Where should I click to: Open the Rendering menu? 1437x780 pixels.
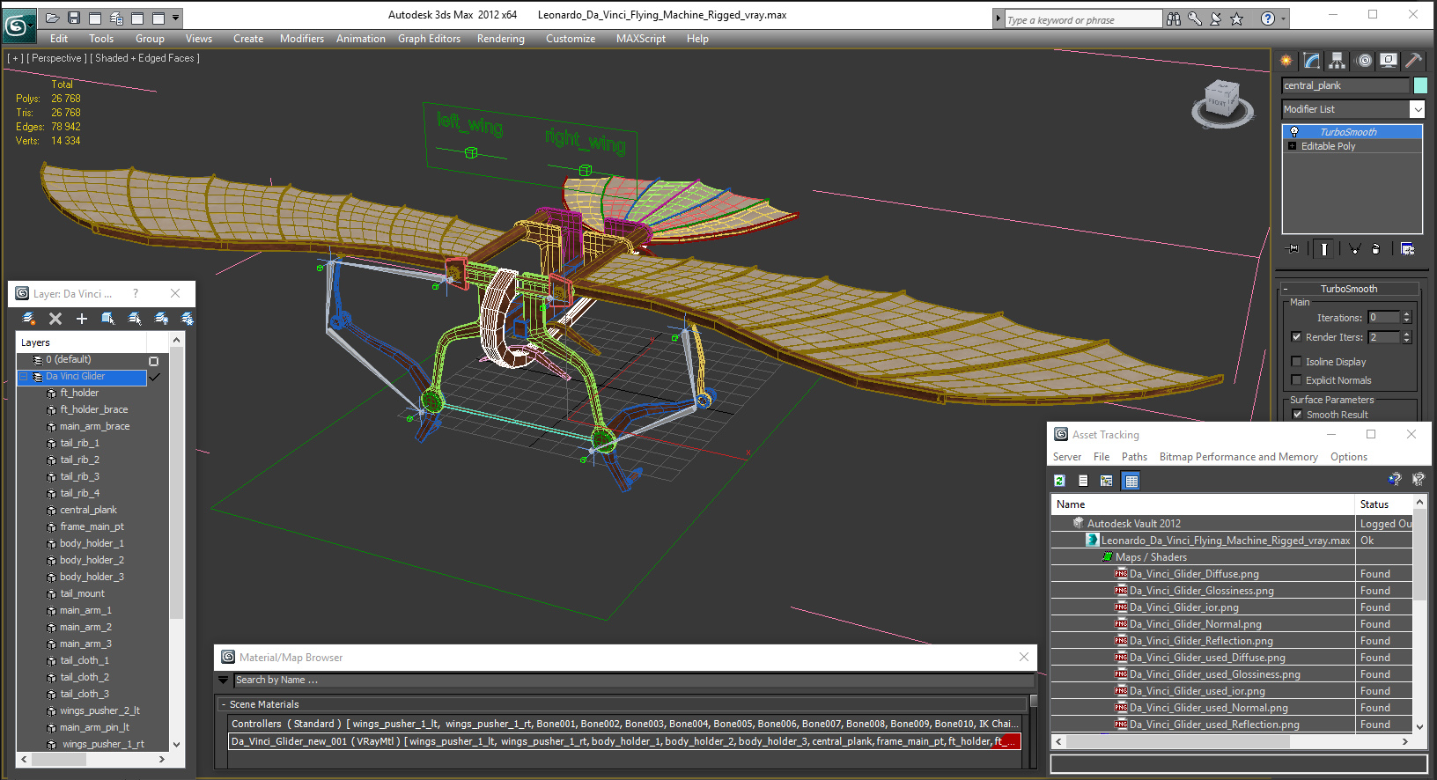point(500,39)
